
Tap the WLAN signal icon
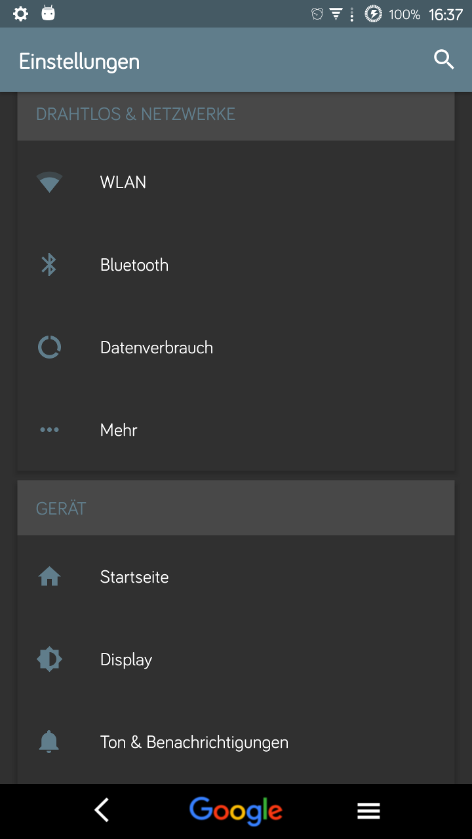coord(49,182)
